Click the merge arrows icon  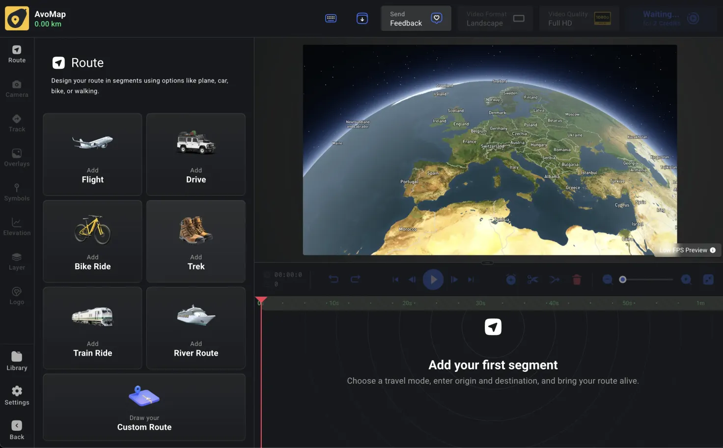click(x=555, y=280)
